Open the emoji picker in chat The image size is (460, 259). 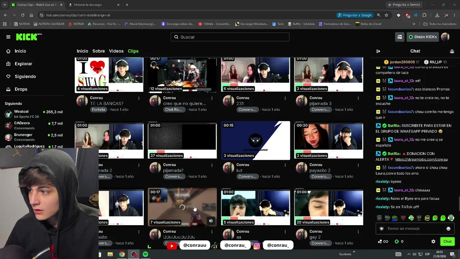point(448,228)
